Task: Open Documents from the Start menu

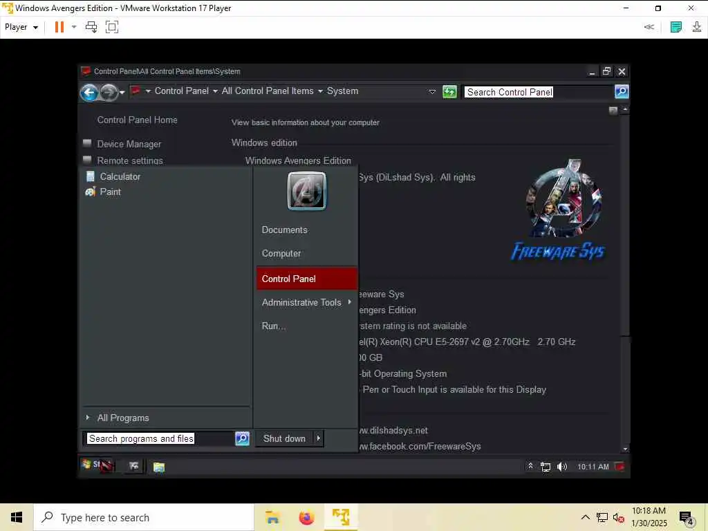Action: tap(284, 230)
